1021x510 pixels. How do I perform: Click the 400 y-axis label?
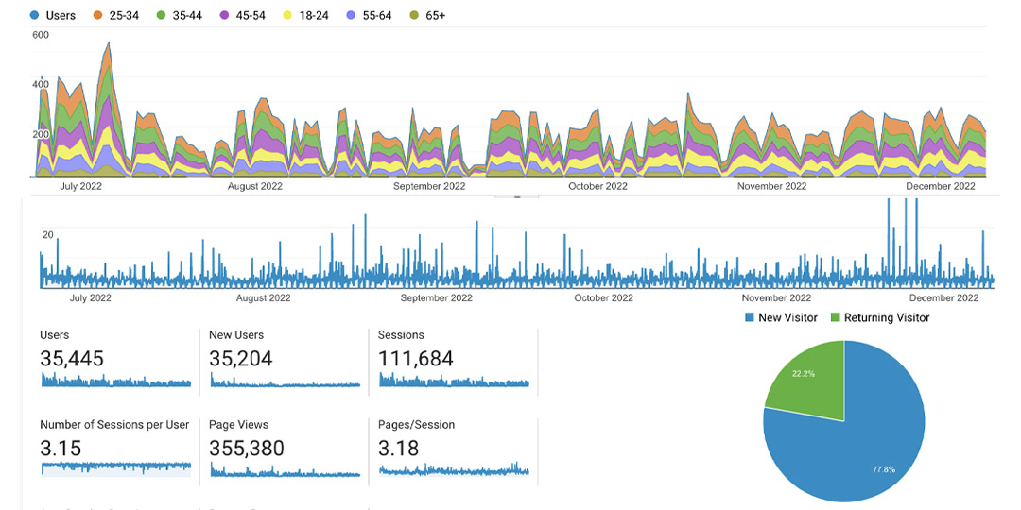tap(41, 85)
